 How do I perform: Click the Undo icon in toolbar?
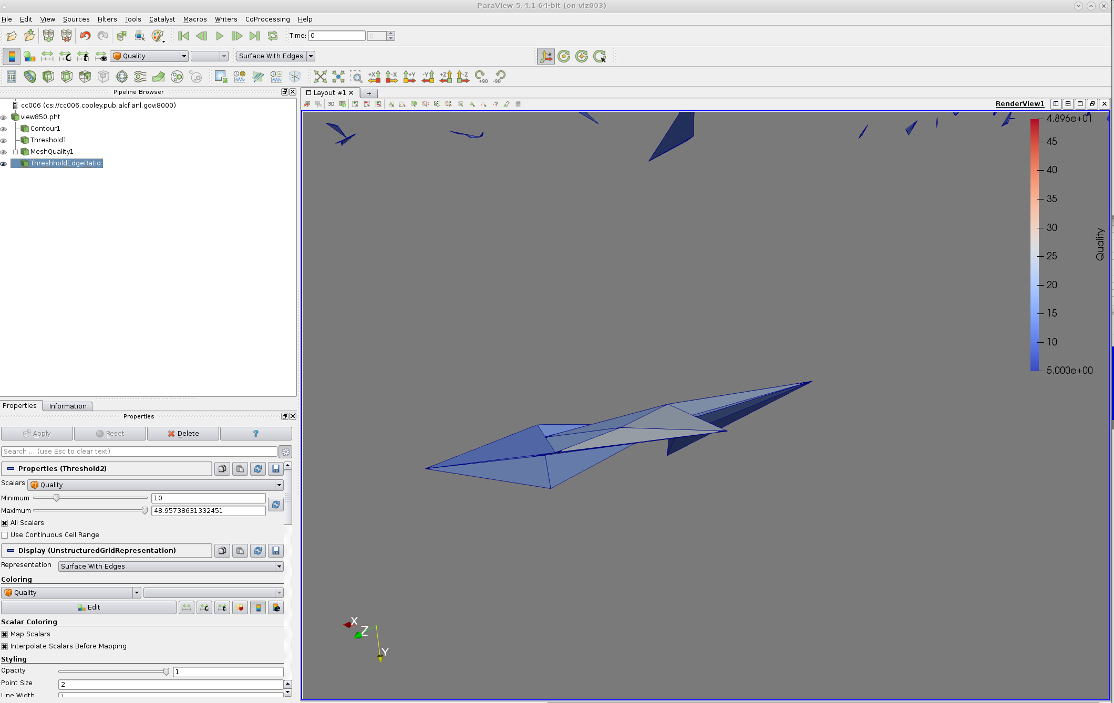pos(85,36)
